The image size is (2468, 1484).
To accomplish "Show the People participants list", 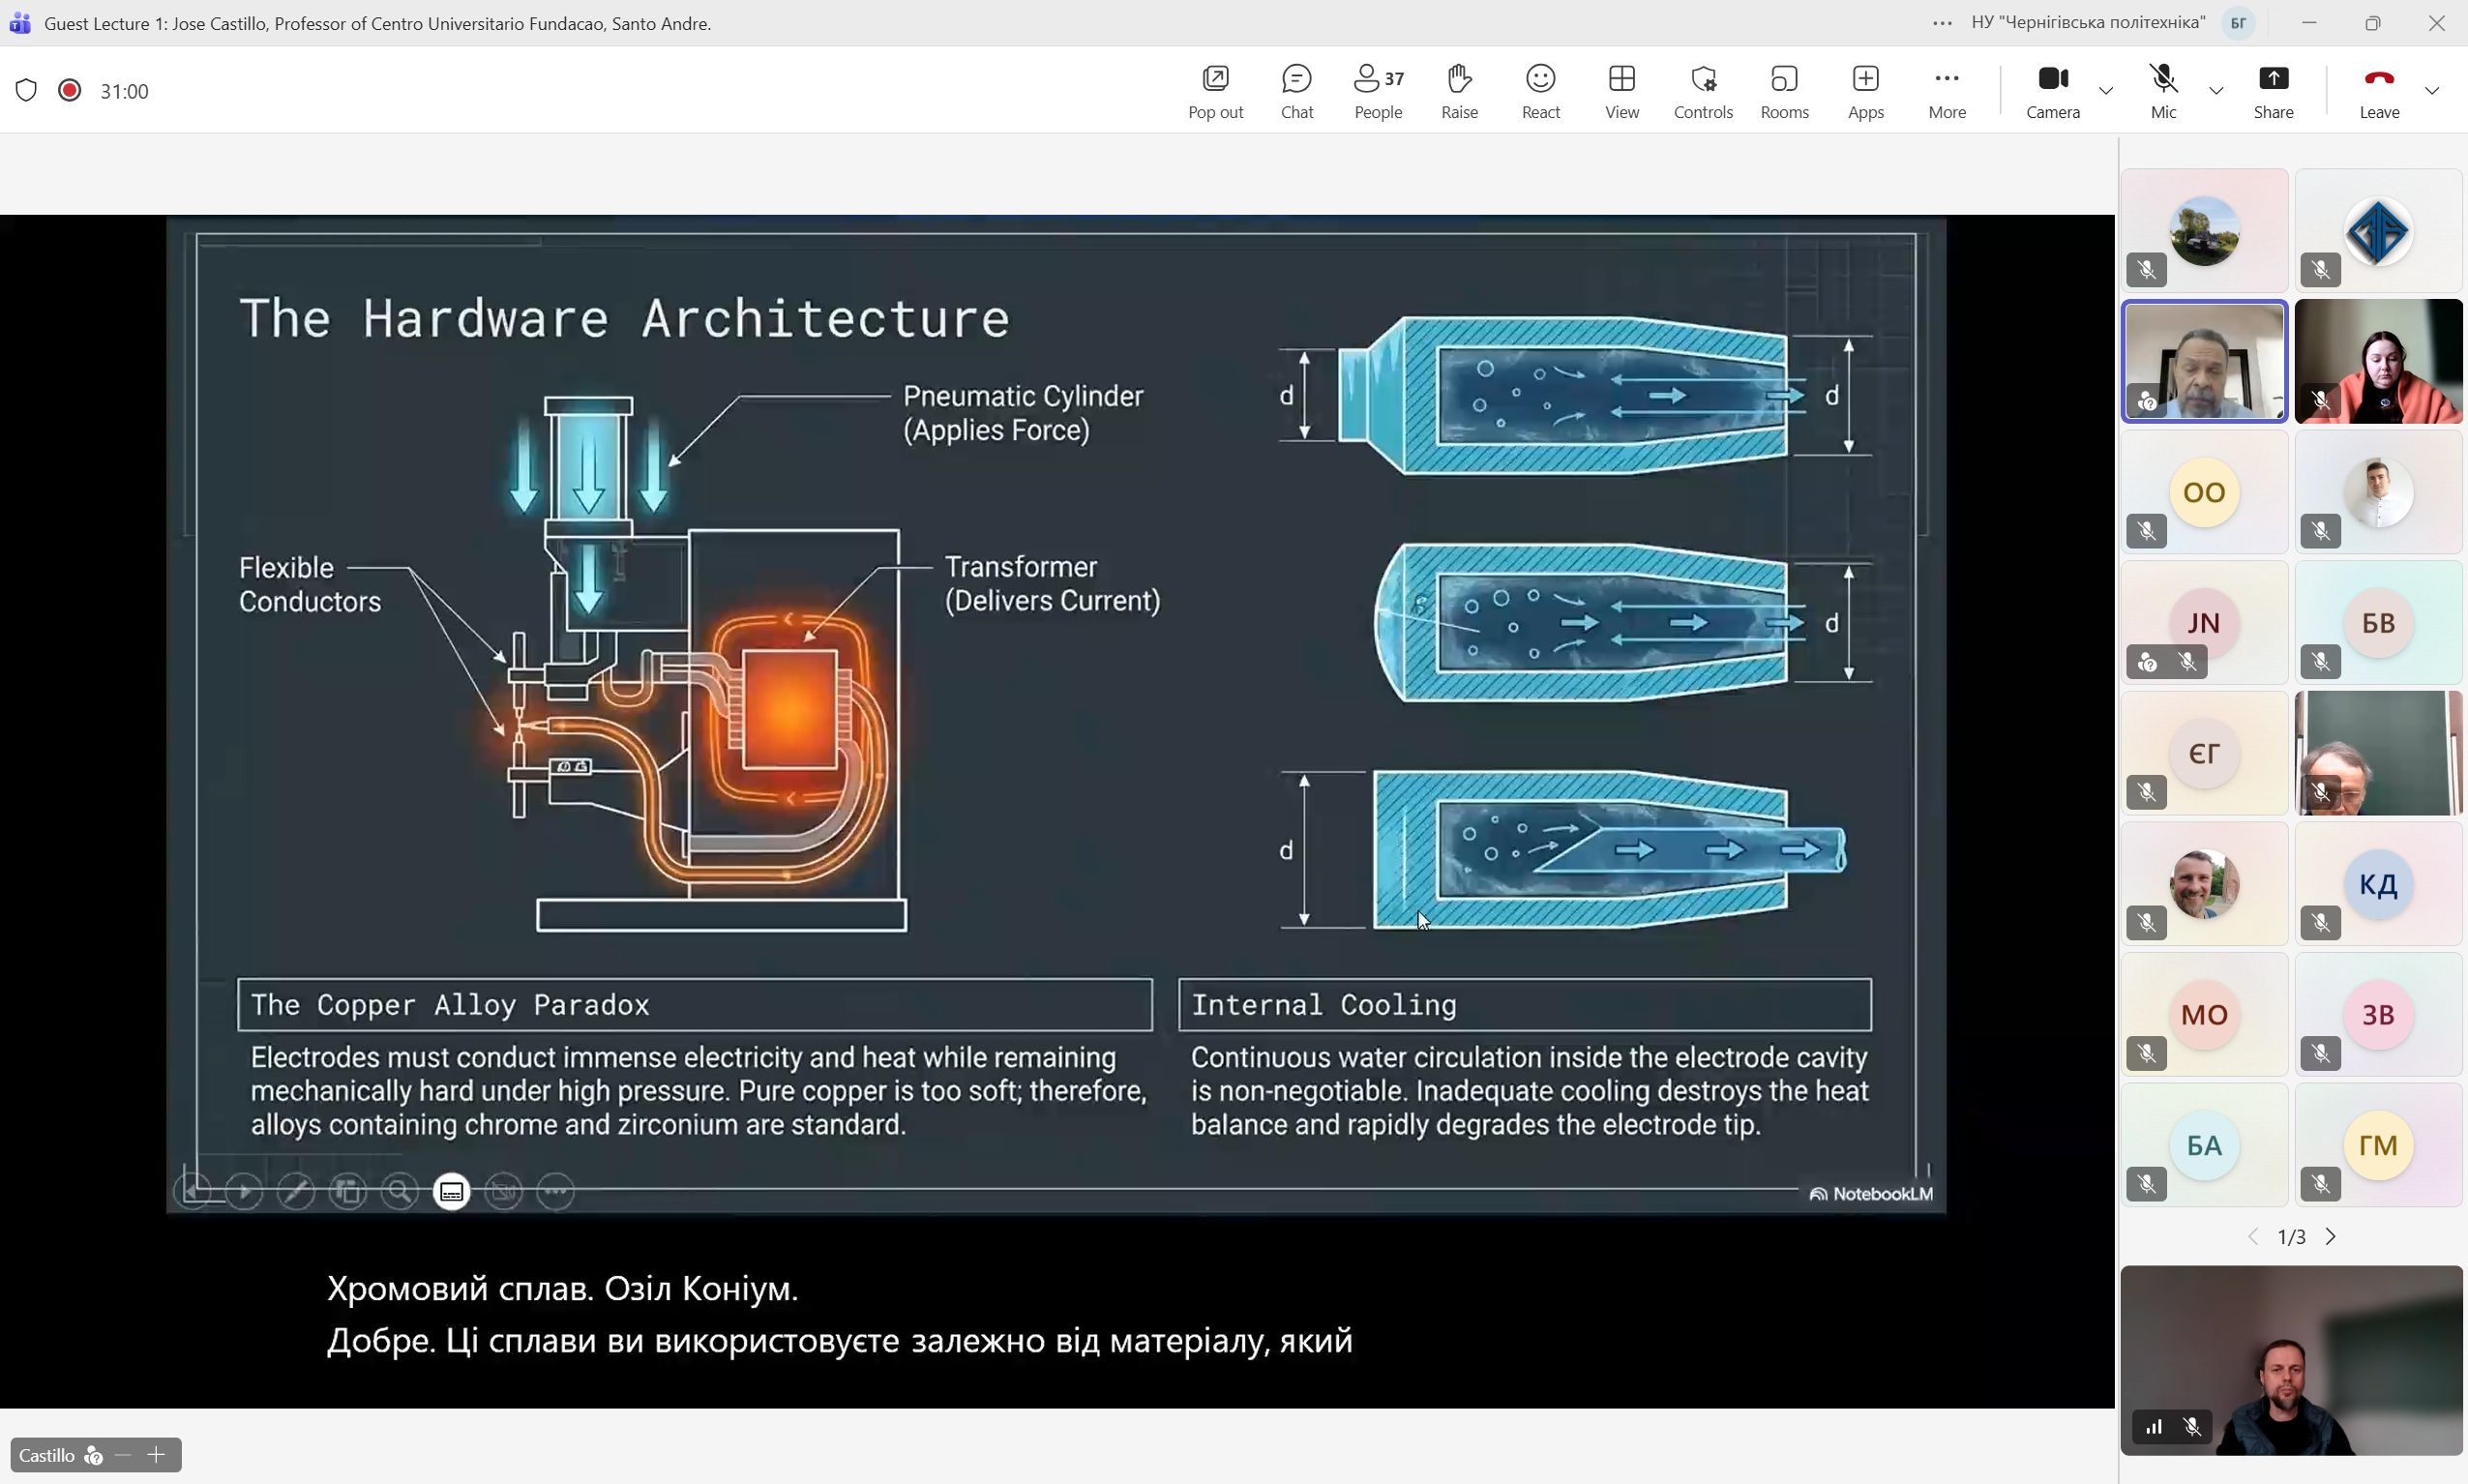I will 1378,91.
